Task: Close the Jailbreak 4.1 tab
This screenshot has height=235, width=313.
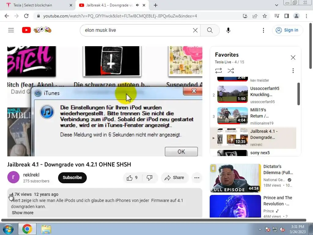Action: point(144,6)
